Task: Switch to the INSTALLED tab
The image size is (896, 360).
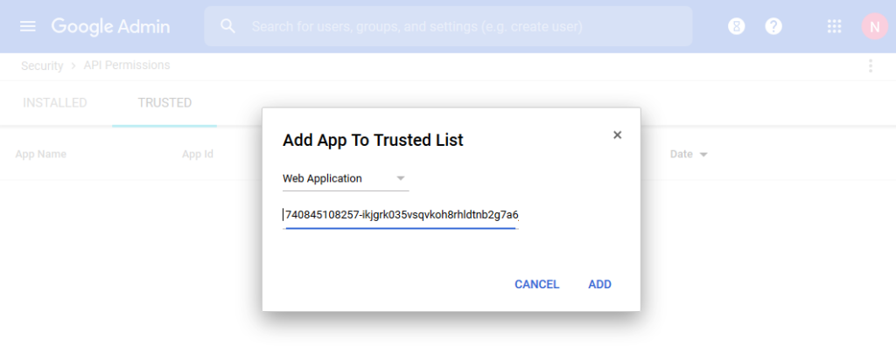Action: point(55,103)
